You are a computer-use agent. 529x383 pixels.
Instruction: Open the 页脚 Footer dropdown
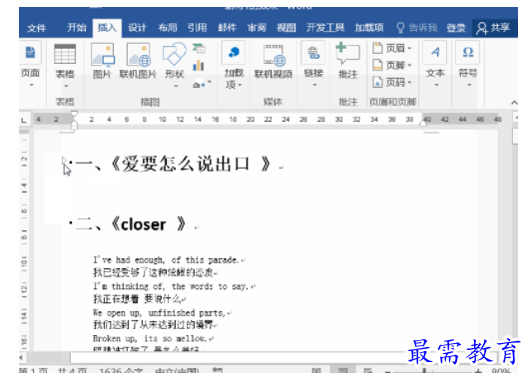click(392, 65)
